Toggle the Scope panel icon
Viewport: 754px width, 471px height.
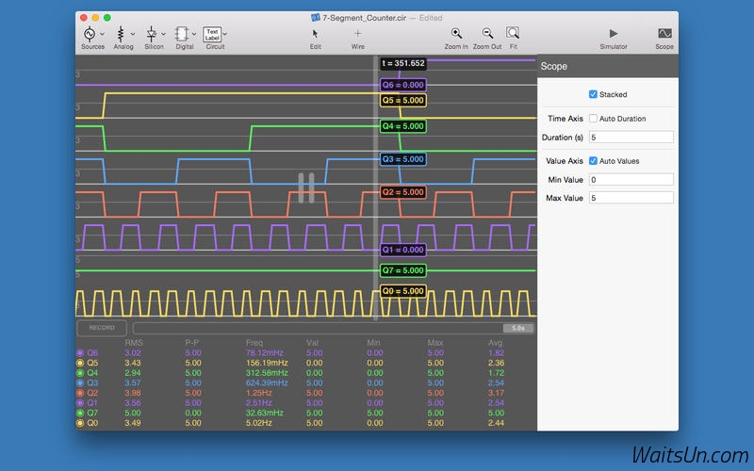pyautogui.click(x=664, y=33)
